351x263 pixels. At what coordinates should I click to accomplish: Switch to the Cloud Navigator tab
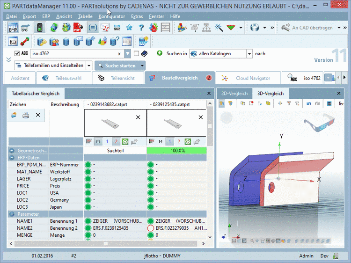(x=248, y=78)
